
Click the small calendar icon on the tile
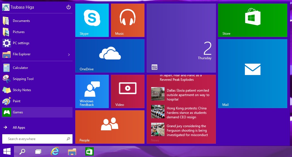point(155,67)
